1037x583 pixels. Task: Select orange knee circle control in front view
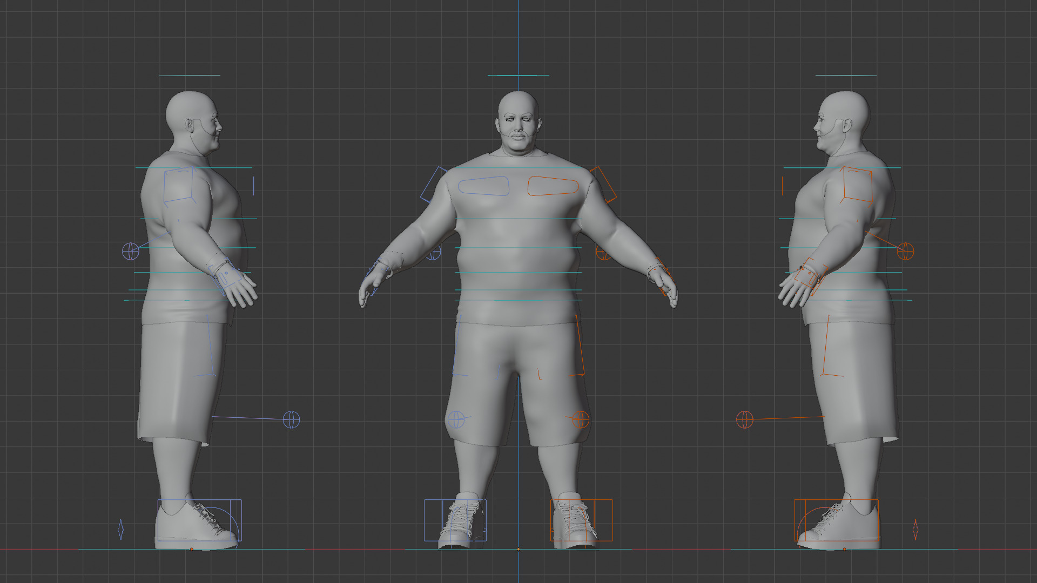[x=581, y=419]
